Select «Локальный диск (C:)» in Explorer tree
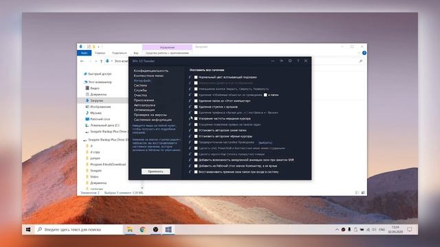The image size is (440, 247). pos(104,125)
